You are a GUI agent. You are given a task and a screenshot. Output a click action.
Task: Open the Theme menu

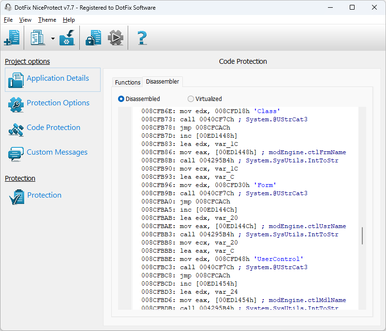click(47, 20)
